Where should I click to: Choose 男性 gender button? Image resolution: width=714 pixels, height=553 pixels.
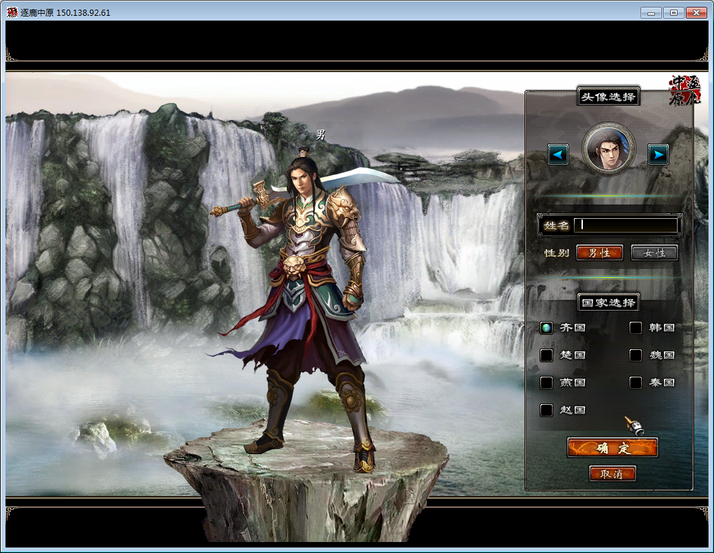tap(599, 252)
